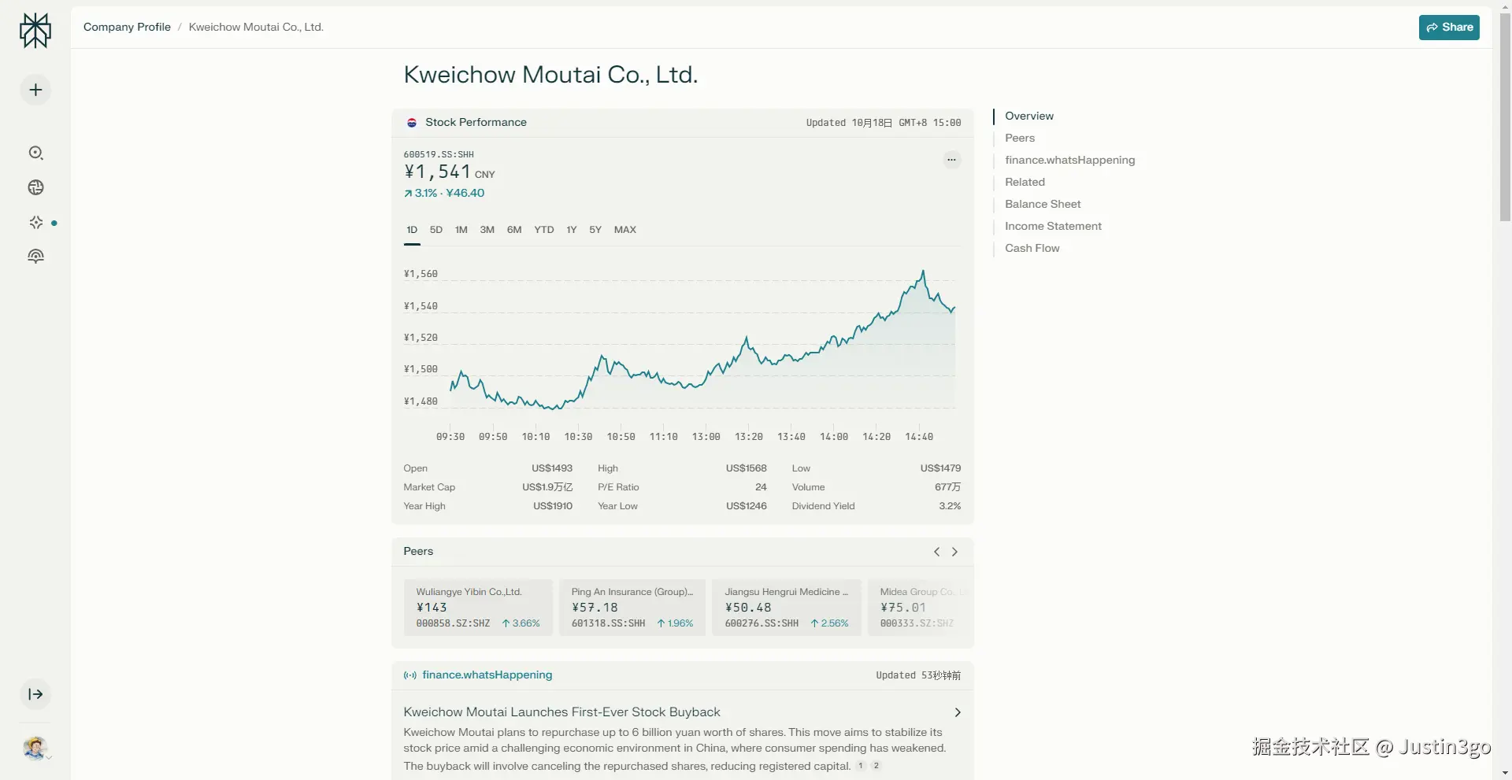Expand the Stock Buyback news item

958,712
